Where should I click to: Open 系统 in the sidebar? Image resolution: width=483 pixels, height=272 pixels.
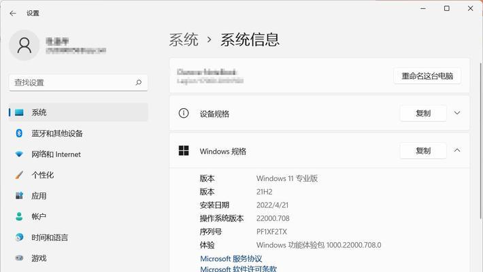(78, 112)
